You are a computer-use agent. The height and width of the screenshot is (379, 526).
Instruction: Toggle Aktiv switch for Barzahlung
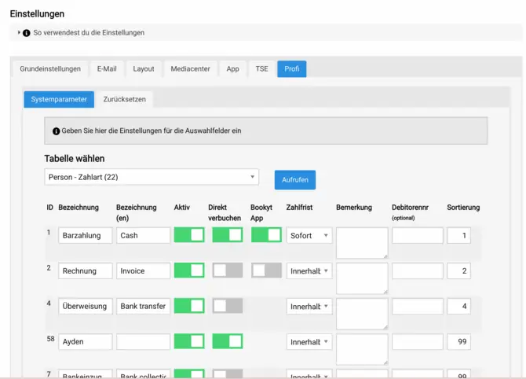coord(189,235)
